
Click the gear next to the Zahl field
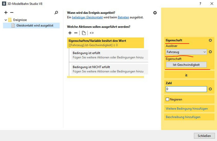pos(210,89)
